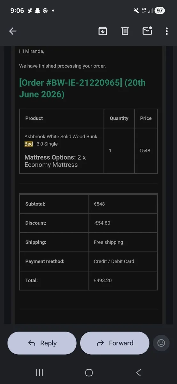The image size is (177, 384).
Task: Tap the Reply button
Action: [42, 343]
